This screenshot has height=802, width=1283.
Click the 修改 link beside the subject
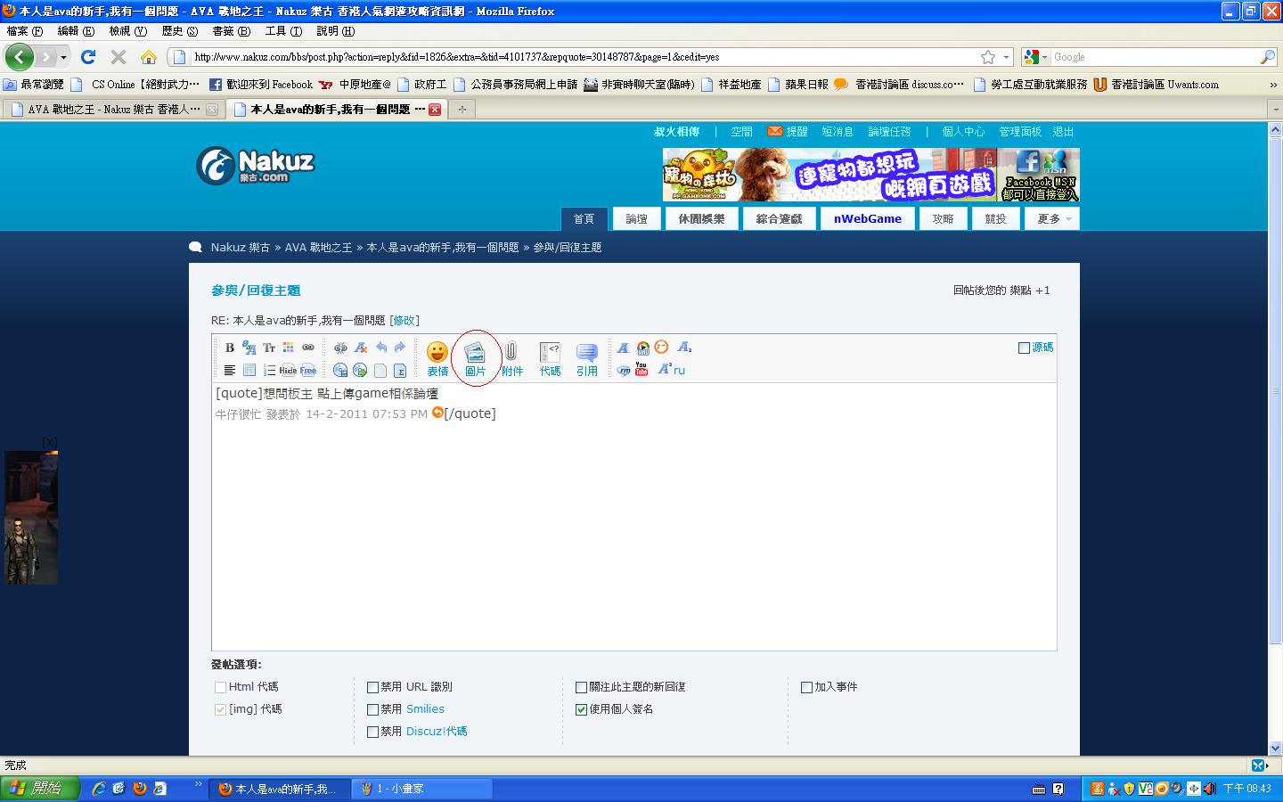coord(404,320)
